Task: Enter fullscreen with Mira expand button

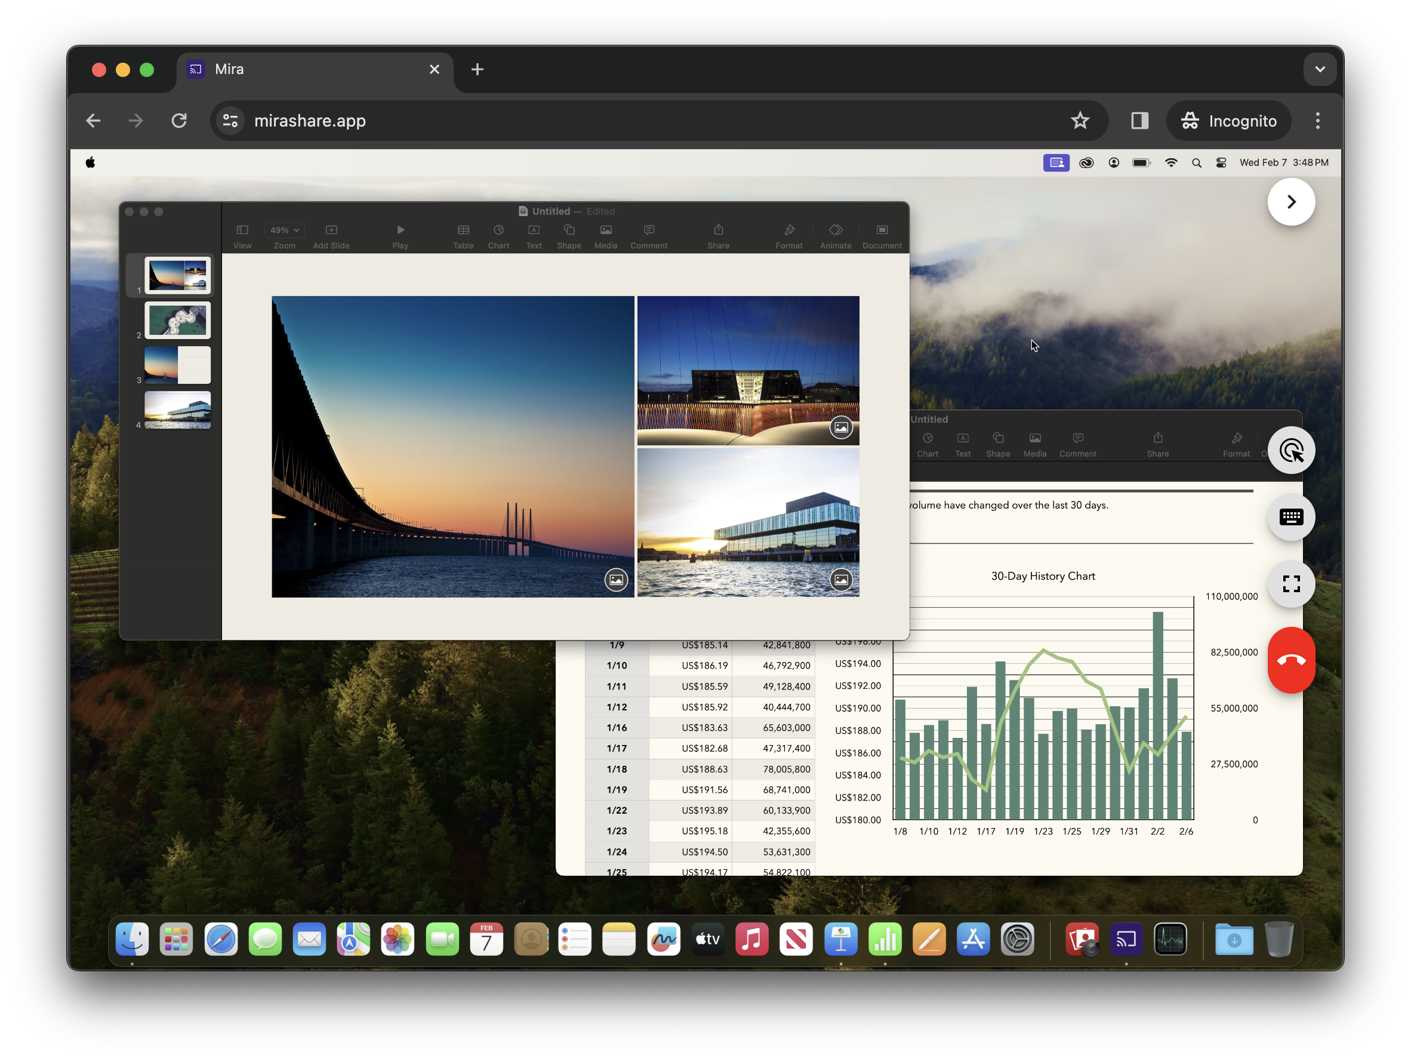Action: point(1291,584)
